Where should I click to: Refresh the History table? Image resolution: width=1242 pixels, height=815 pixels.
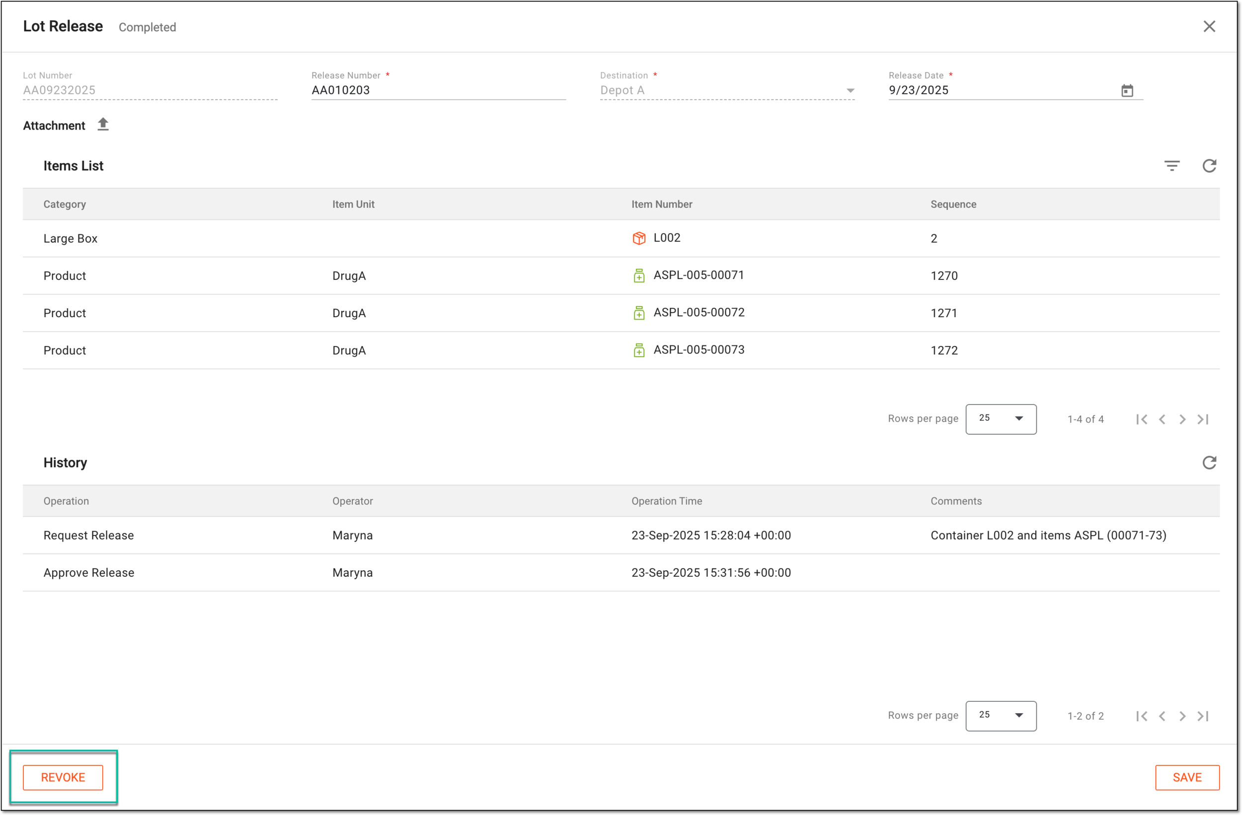point(1209,463)
